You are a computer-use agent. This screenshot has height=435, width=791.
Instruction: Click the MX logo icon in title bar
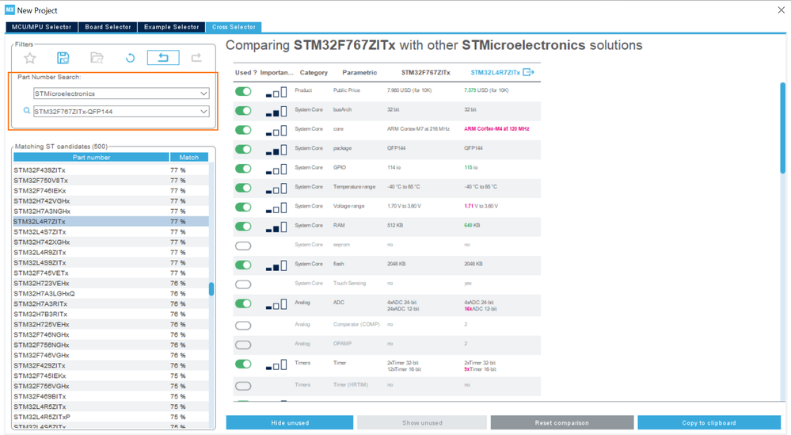tap(10, 10)
